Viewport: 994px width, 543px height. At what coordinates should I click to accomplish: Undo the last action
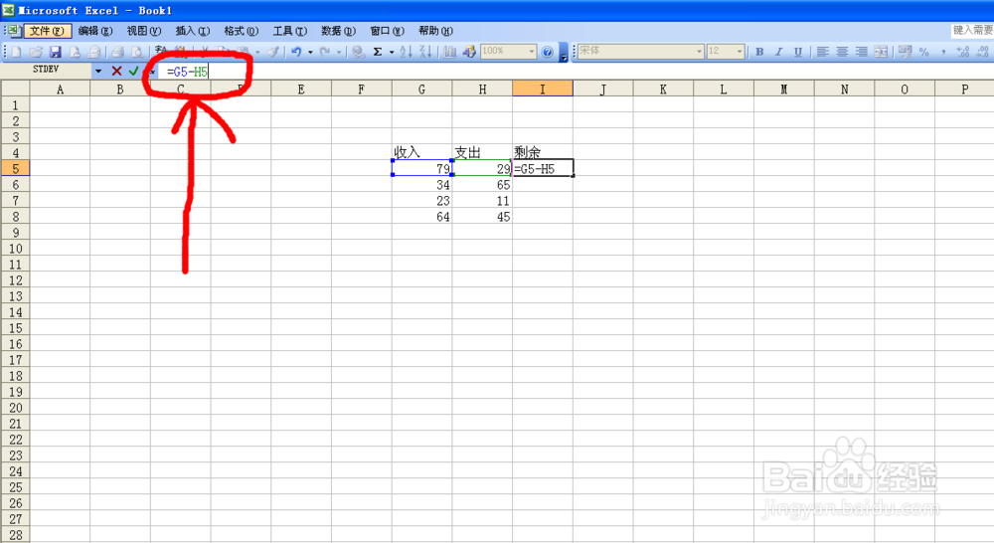296,52
